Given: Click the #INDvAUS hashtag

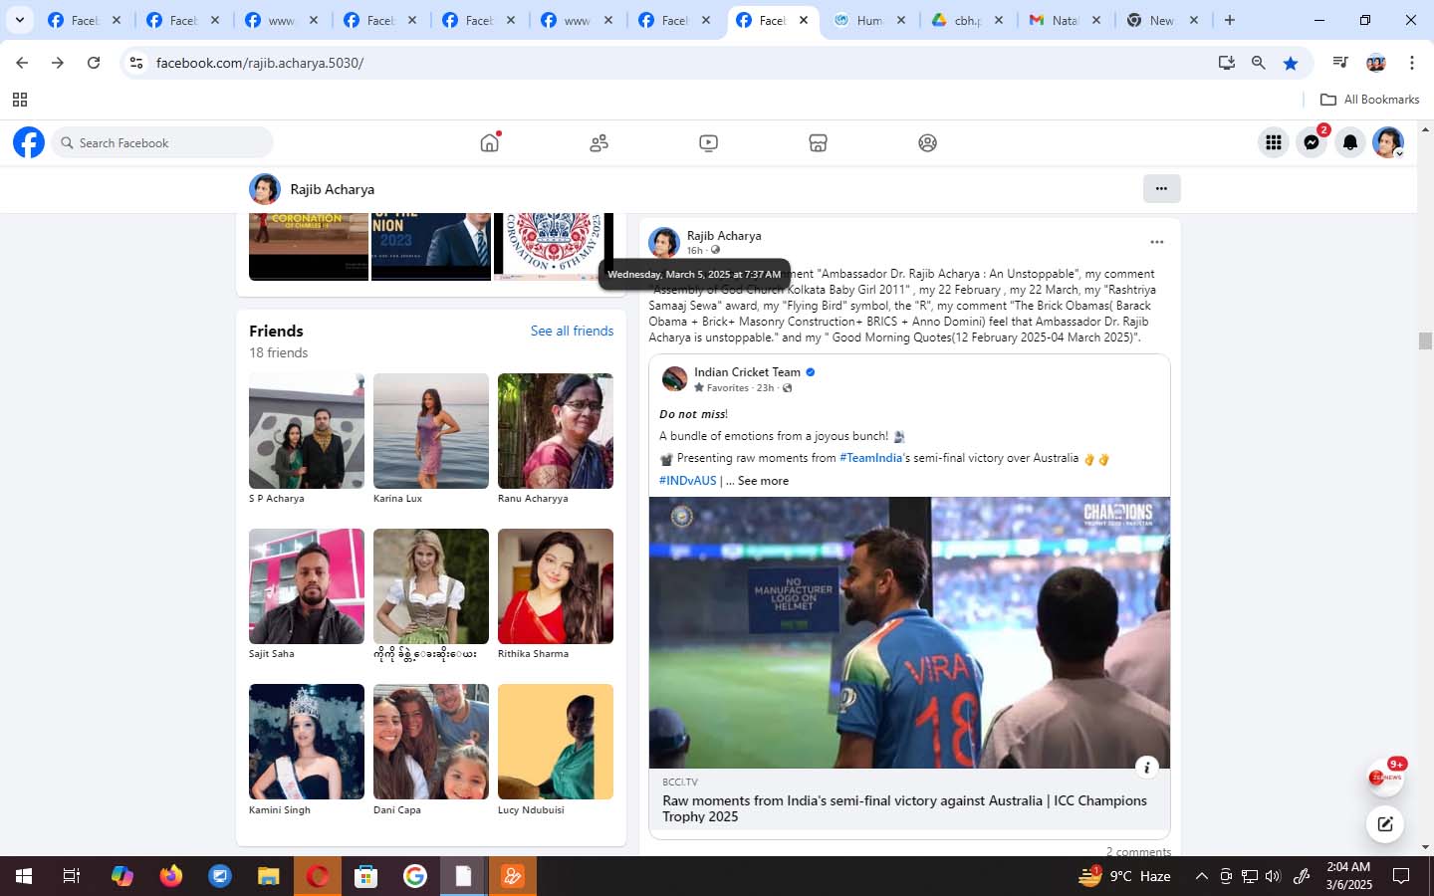Looking at the screenshot, I should tap(687, 481).
